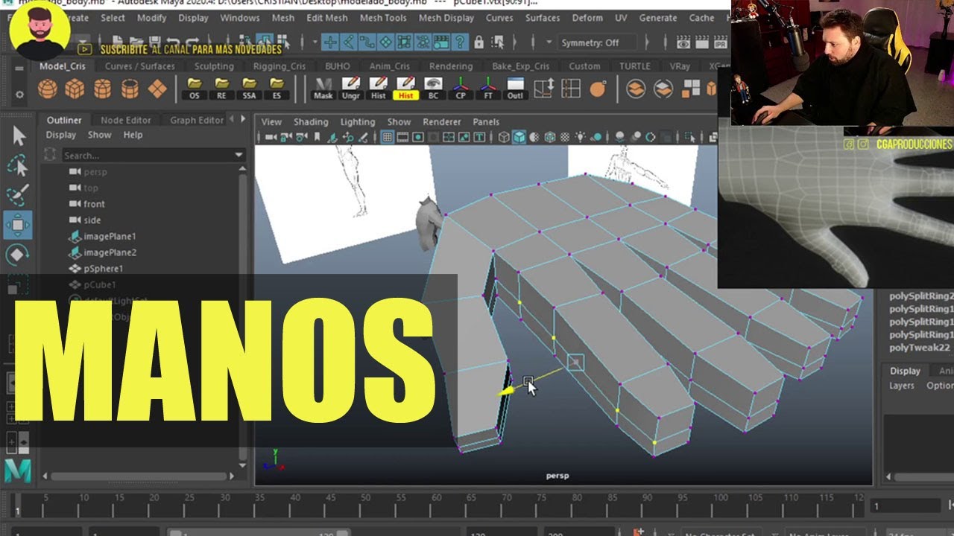Click the help question mark icon in status line
Screen dimensions: 954x536
click(x=460, y=42)
